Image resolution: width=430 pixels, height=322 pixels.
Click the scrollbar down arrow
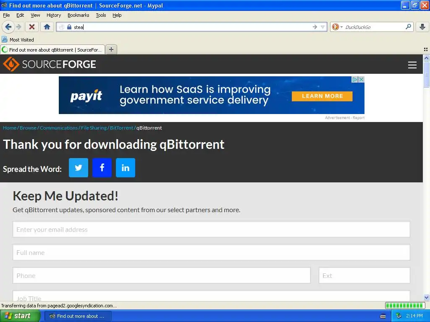pos(426,297)
